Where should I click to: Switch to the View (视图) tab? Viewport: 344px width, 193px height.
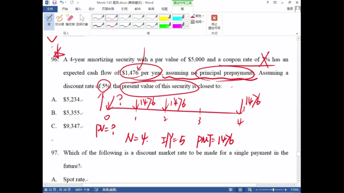pos(165,9)
